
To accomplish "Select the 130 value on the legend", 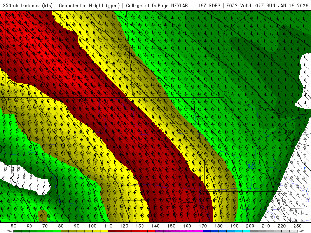I will point(140,226).
